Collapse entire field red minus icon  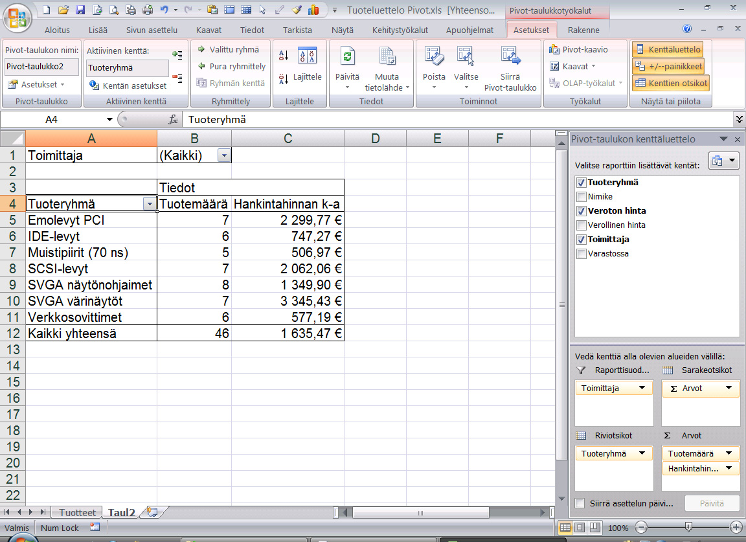pyautogui.click(x=177, y=78)
